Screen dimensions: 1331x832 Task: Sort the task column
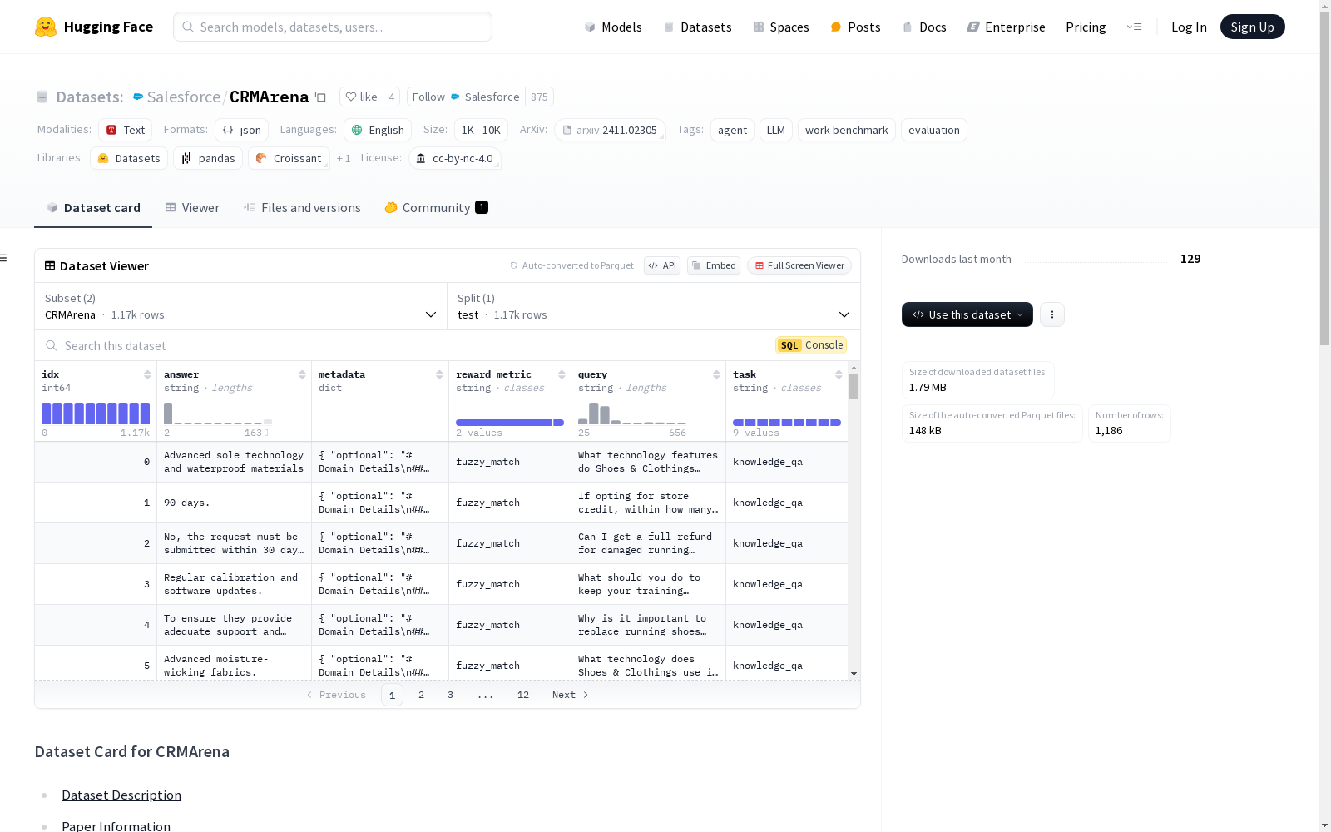(839, 374)
